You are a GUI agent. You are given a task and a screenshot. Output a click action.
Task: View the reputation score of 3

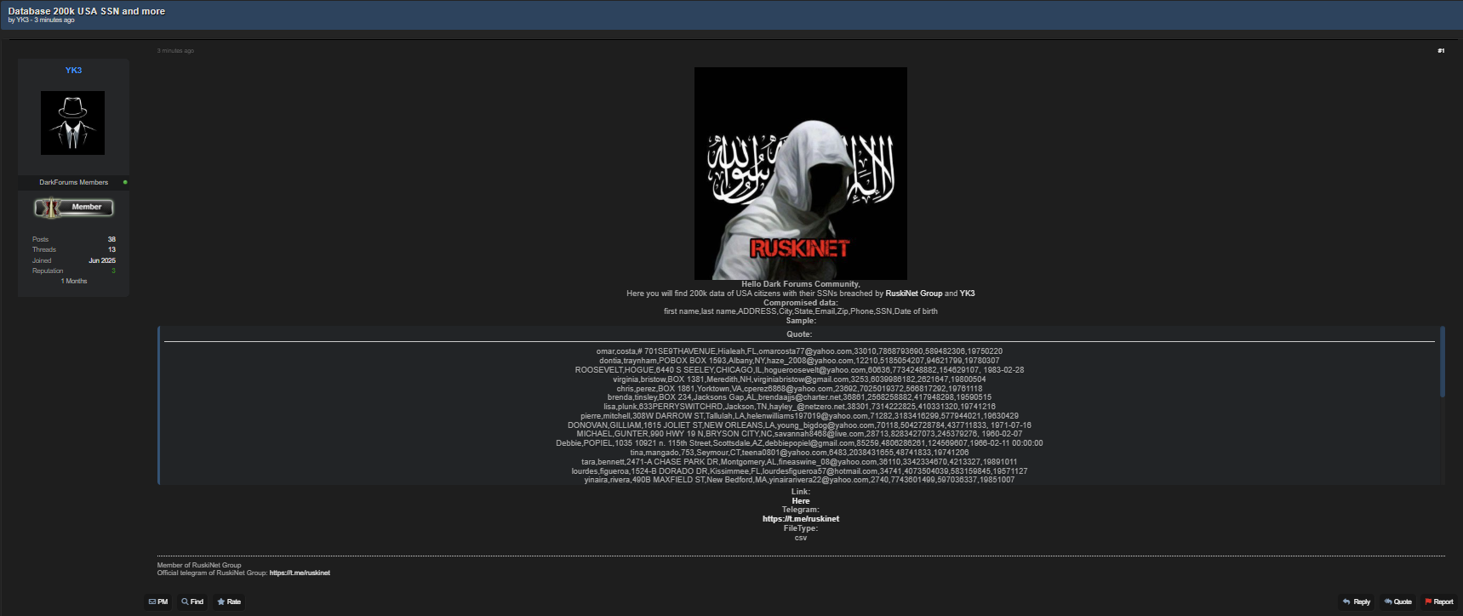tap(113, 271)
